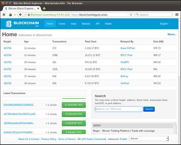The height and width of the screenshot is (145, 181).
Task: Open transaction e87356c9da6743c...
Action: [x=20, y=114]
